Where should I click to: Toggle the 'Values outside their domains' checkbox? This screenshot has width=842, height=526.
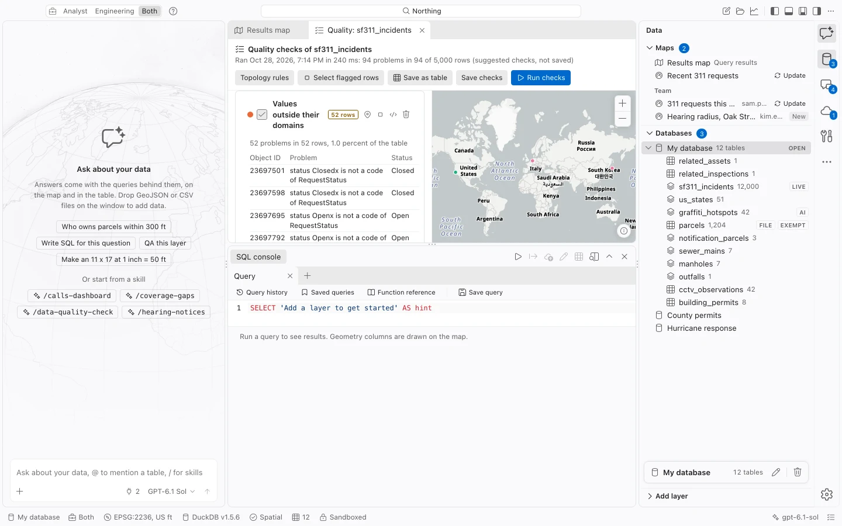coord(262,115)
